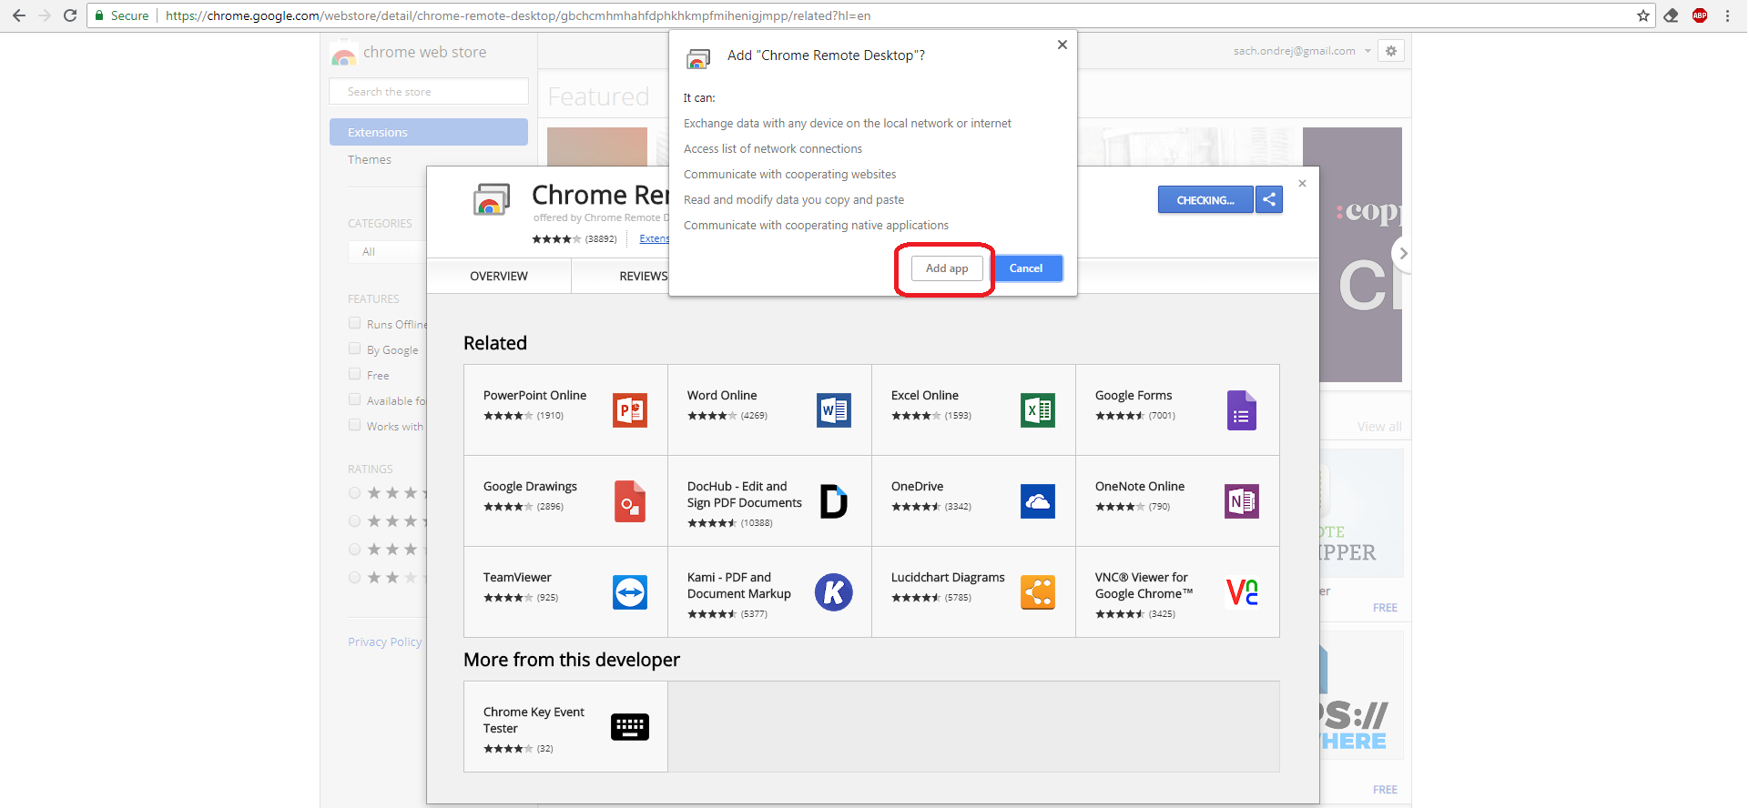Select Themes in the sidebar
This screenshot has height=808, width=1749.
click(370, 159)
